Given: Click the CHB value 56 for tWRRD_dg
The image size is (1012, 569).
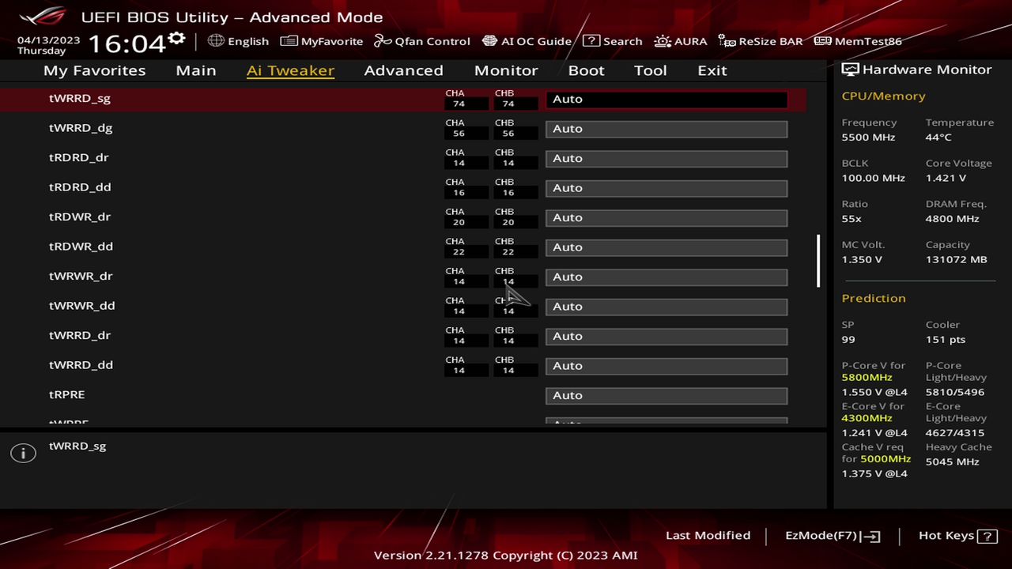Looking at the screenshot, I should coord(508,134).
